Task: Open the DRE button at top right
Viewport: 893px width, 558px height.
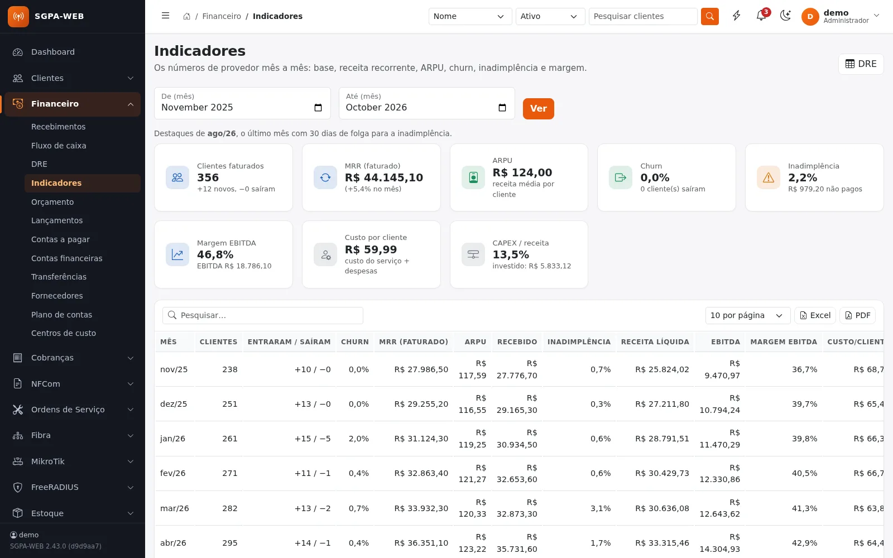Action: 861,64
